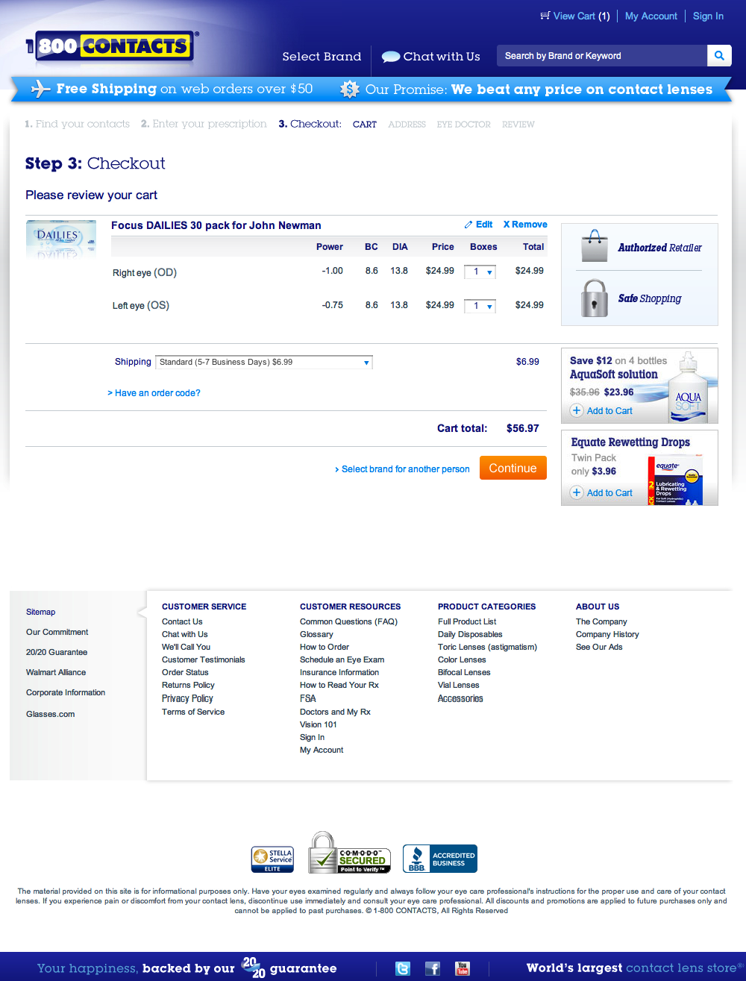Click the shopping cart icon beside View Cart
This screenshot has width=746, height=981.
[x=544, y=16]
